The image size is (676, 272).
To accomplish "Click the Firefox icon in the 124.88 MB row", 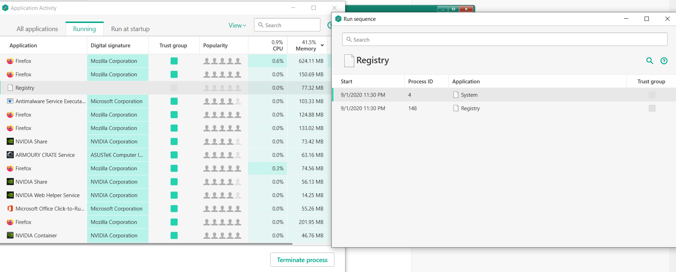I will 10,115.
